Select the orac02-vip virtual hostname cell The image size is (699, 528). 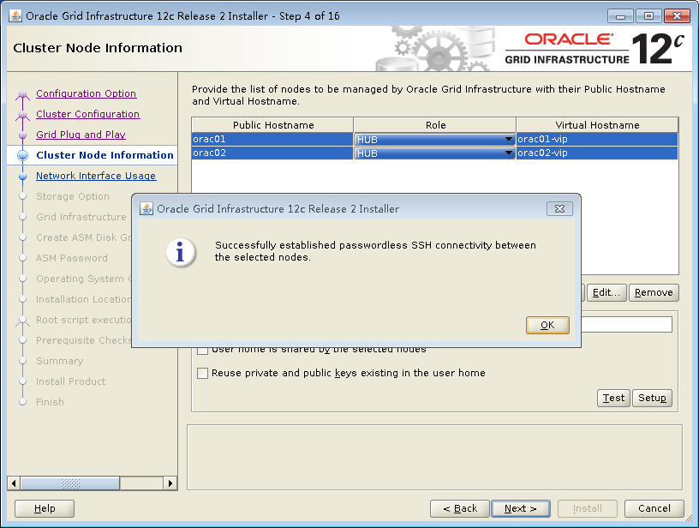[597, 153]
